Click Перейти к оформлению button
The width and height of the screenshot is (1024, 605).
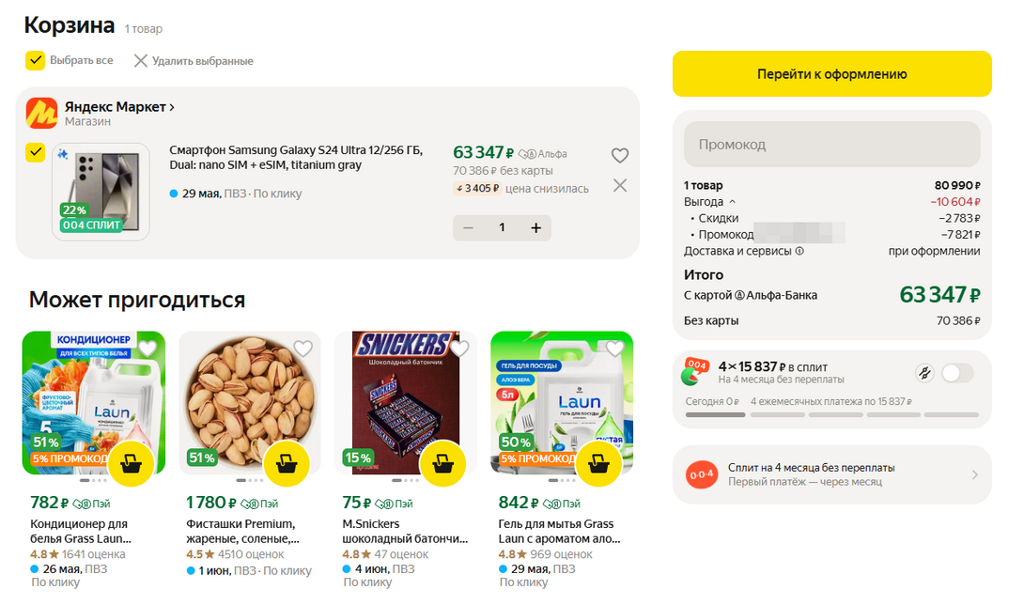[831, 74]
